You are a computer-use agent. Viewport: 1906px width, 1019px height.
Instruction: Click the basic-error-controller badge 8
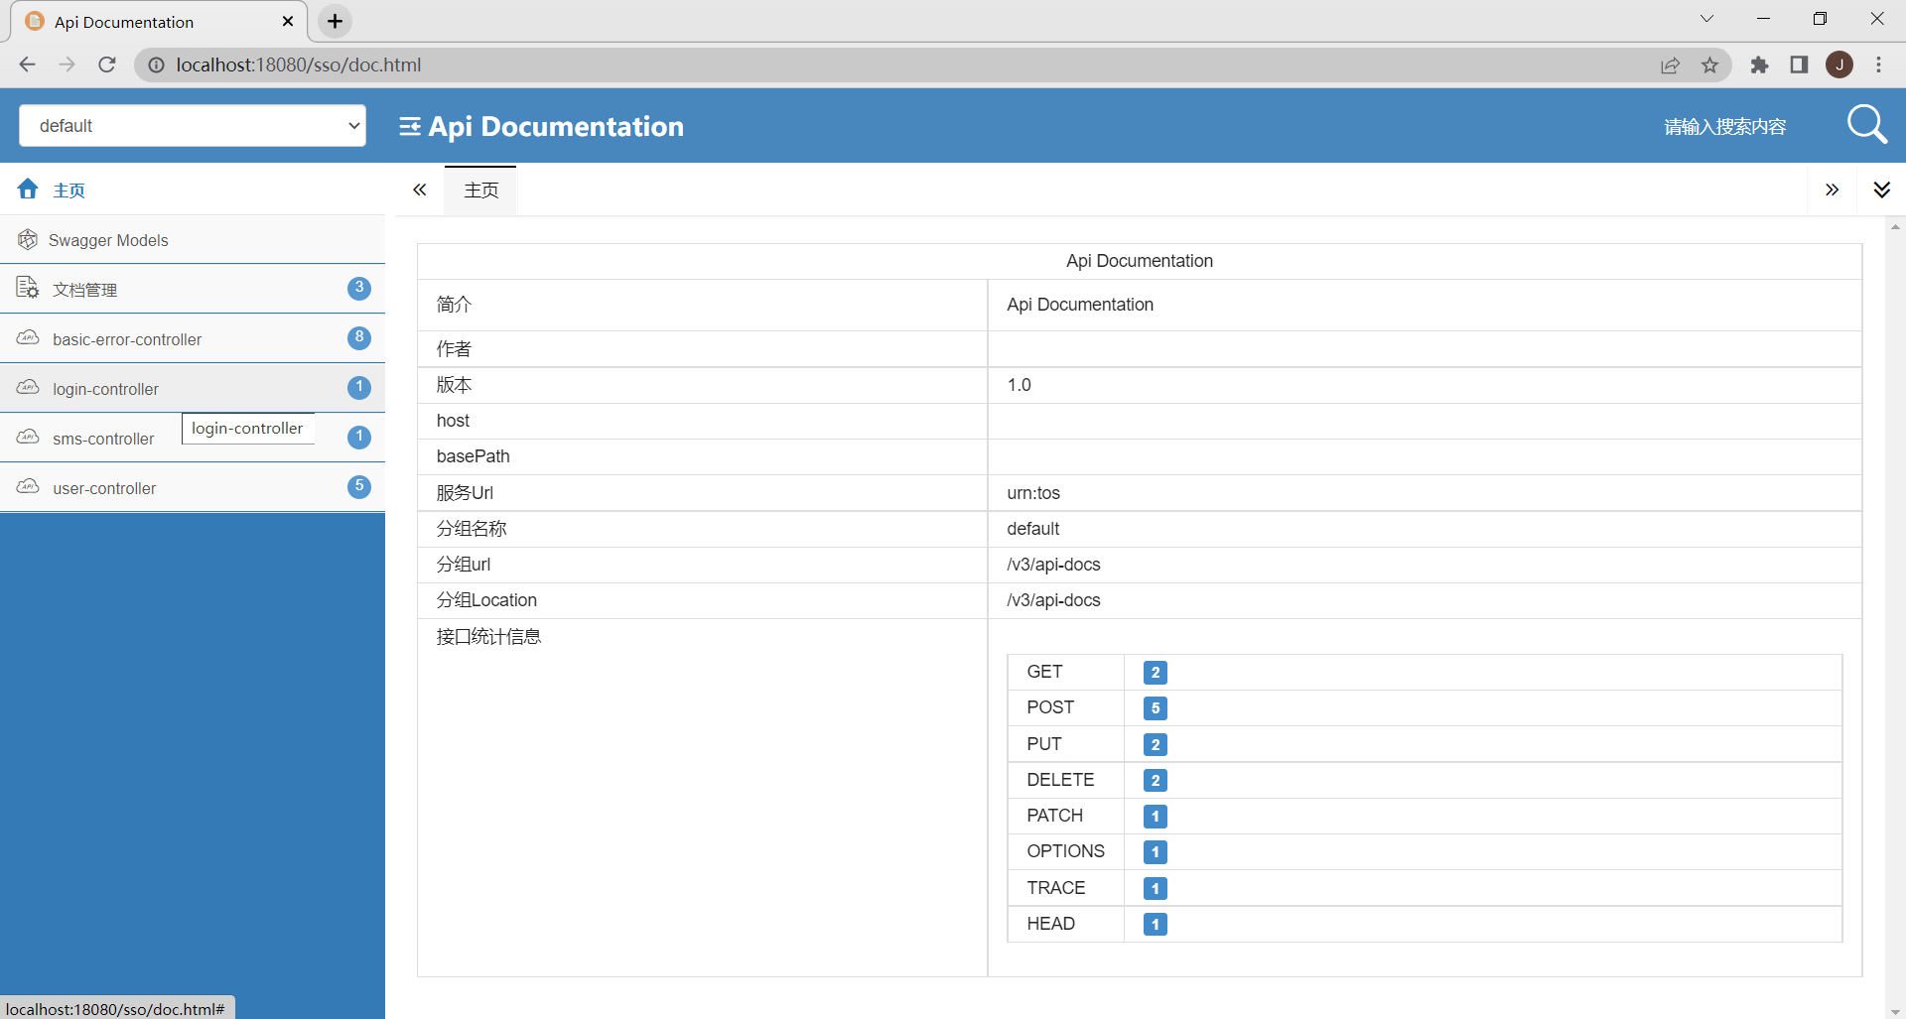point(359,337)
